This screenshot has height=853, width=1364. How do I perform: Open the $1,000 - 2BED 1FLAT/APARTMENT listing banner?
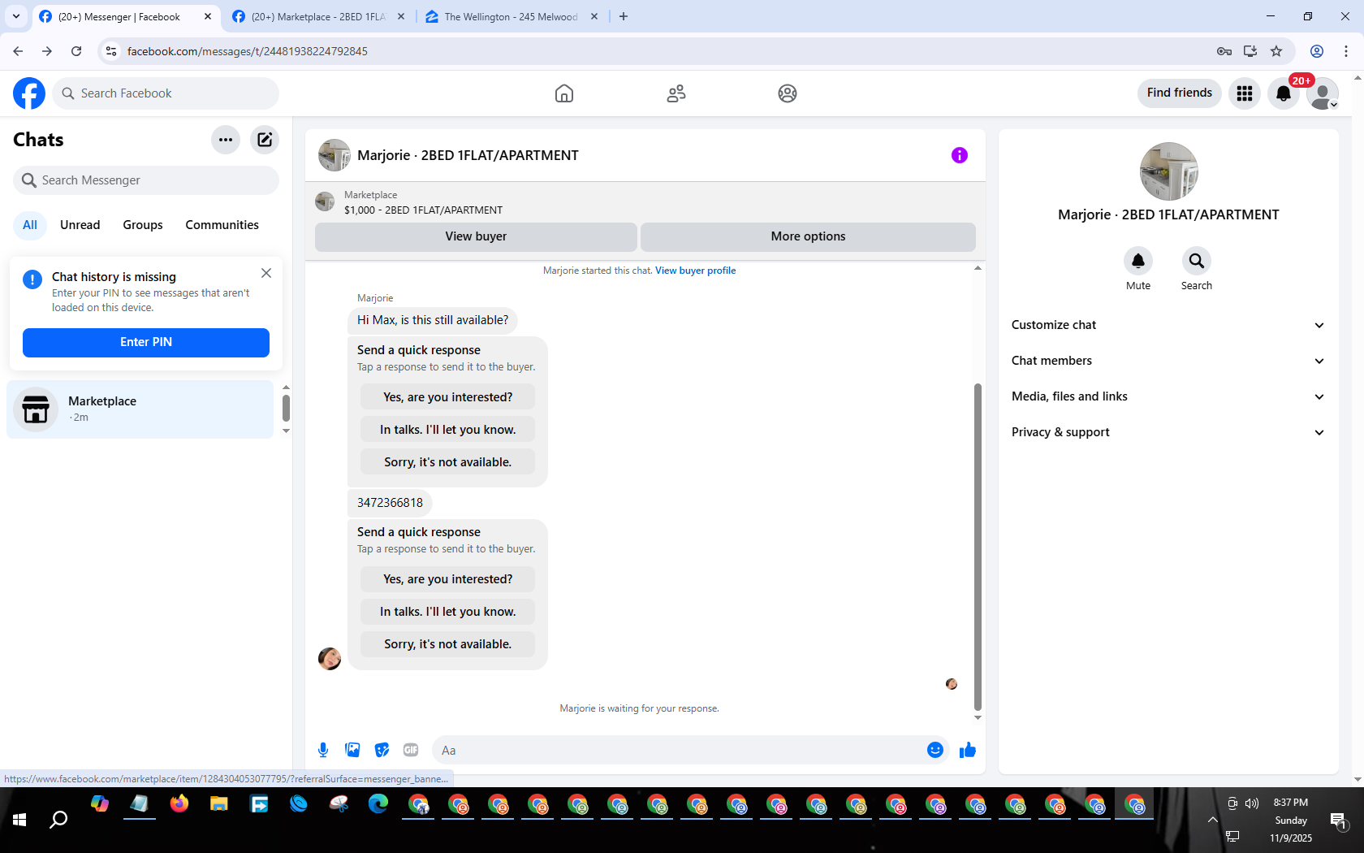pyautogui.click(x=645, y=201)
